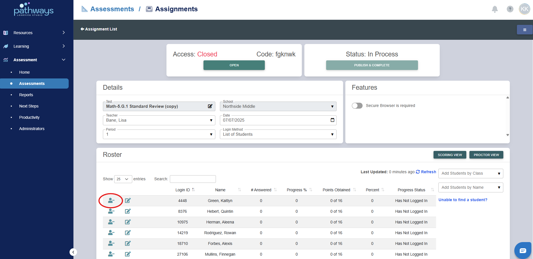Edit the Mullins, Finnegan roster entry
Viewport: 533px width, 259px height.
point(128,254)
